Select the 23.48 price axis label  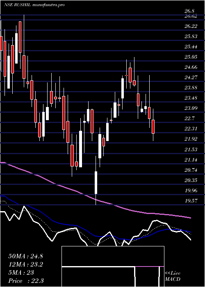point(191,98)
